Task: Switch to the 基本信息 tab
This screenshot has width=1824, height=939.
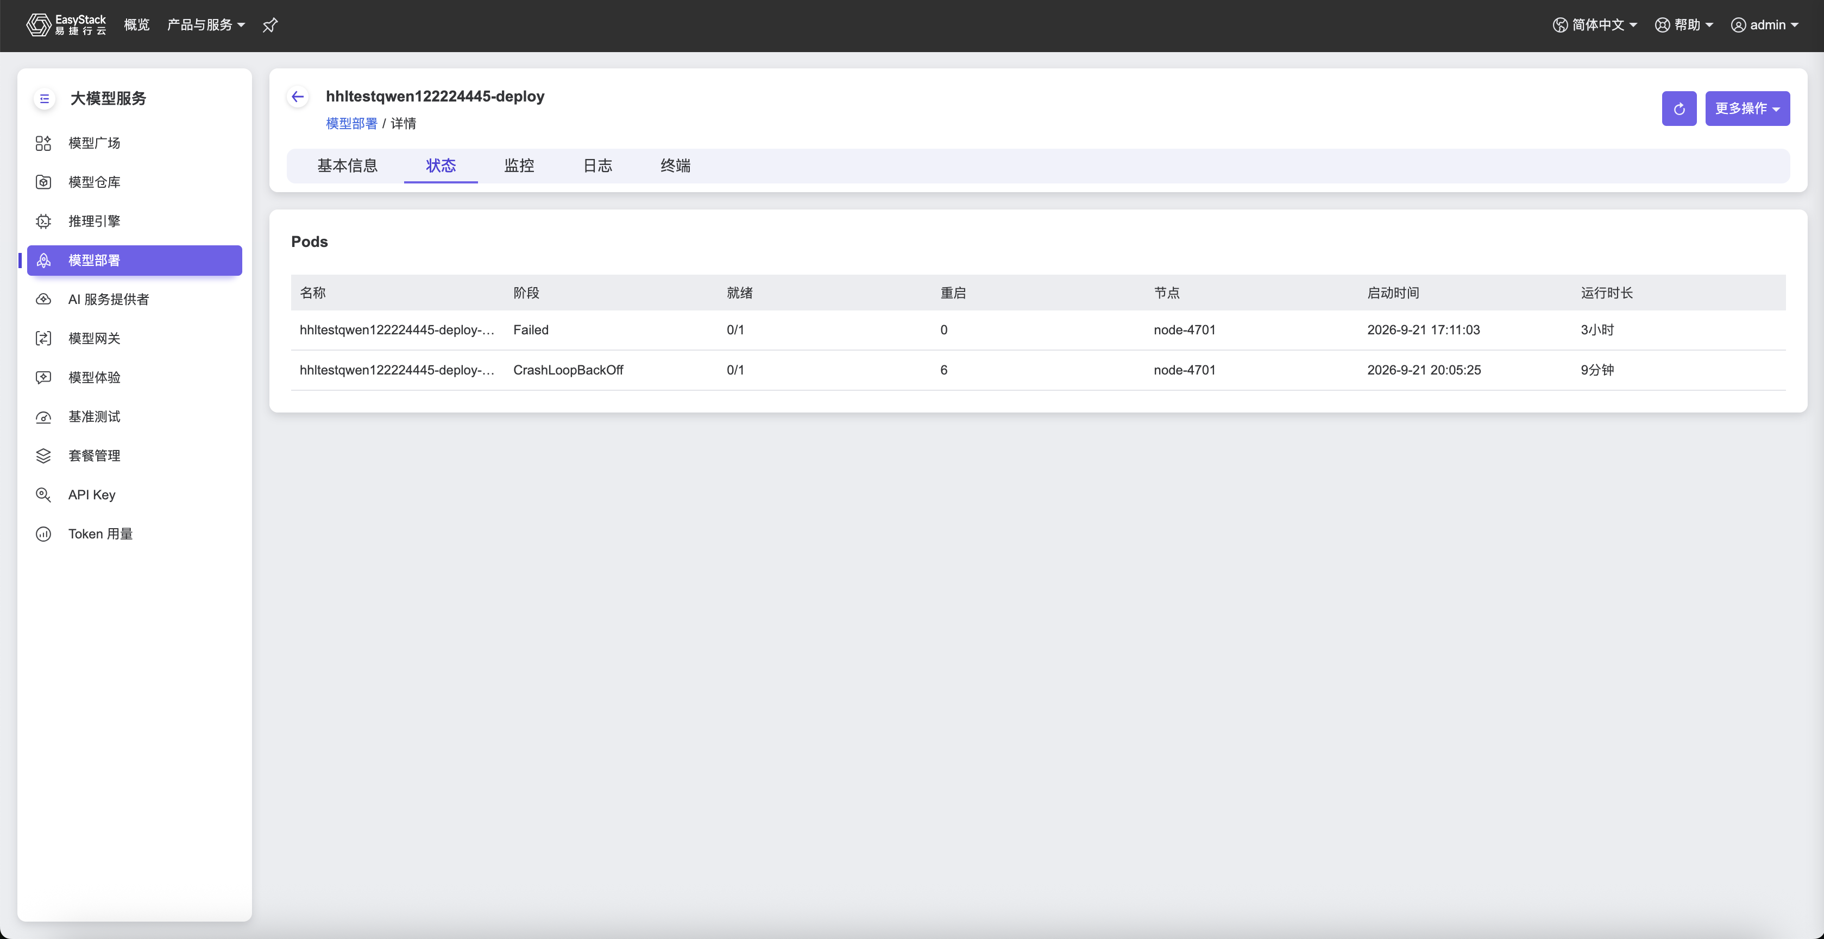Action: 347,166
